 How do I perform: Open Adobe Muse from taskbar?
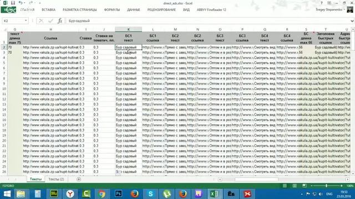pos(54,194)
